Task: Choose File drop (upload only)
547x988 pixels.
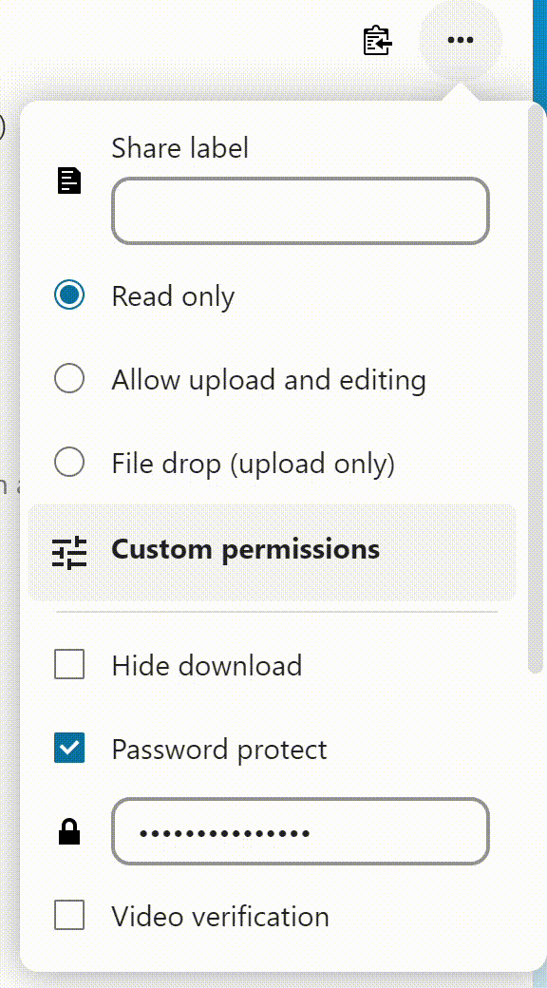Action: (x=68, y=462)
